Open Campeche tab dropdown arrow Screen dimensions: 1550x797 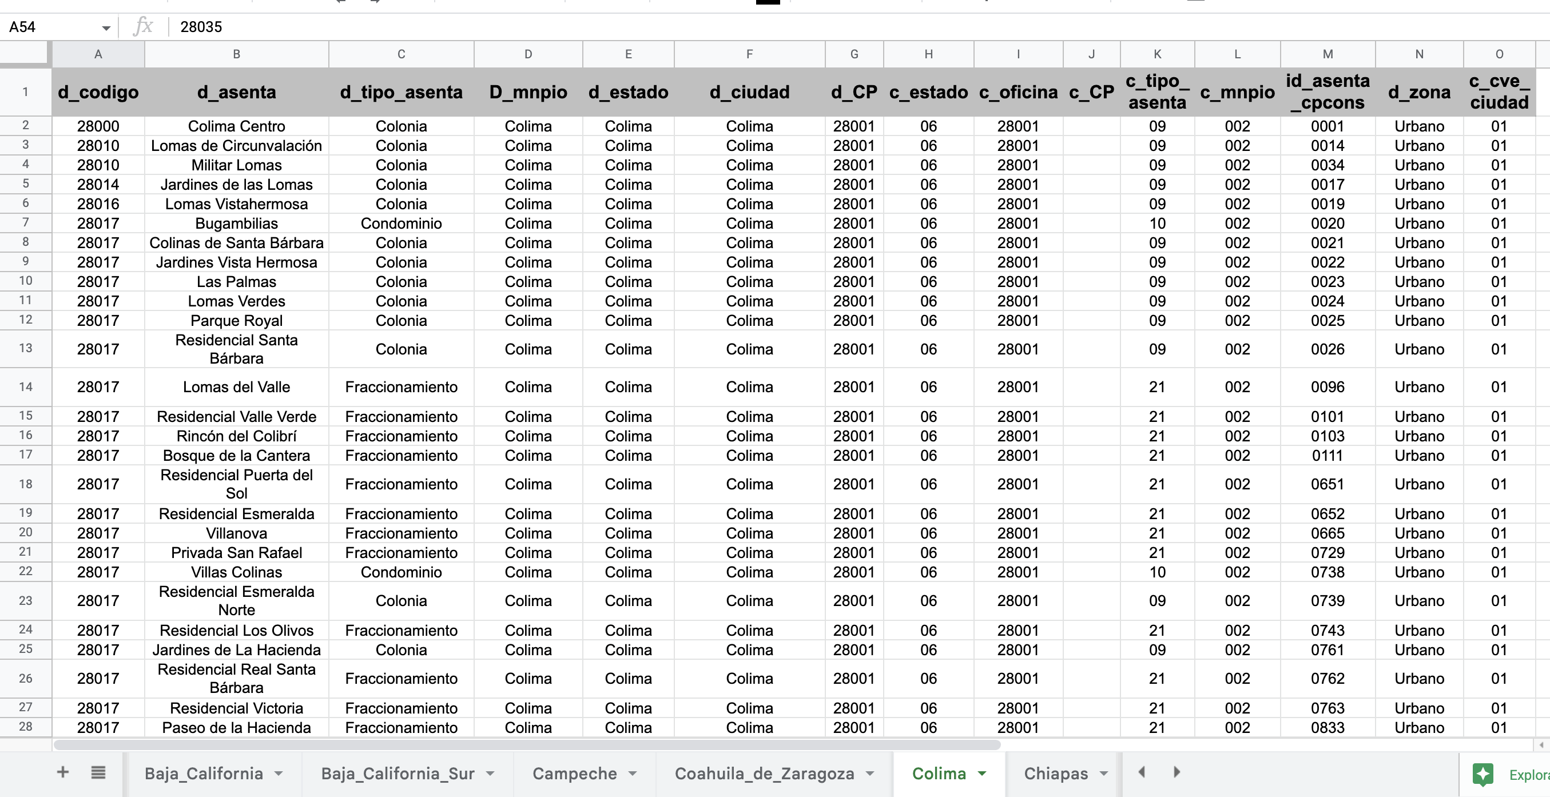pos(633,774)
